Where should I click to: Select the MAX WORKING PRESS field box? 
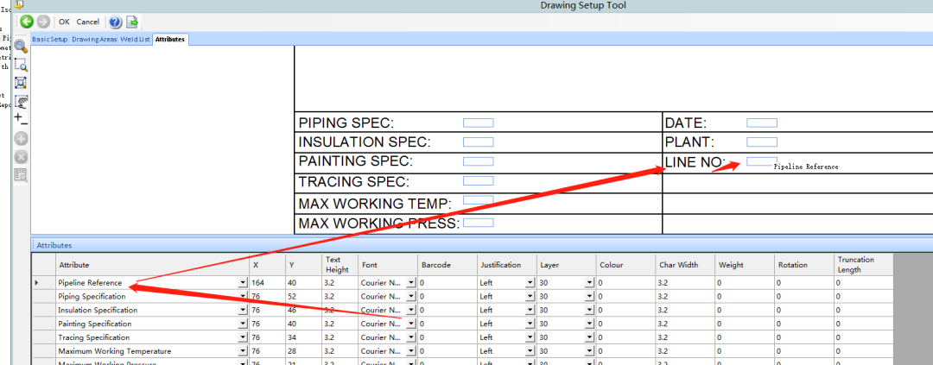coord(479,223)
